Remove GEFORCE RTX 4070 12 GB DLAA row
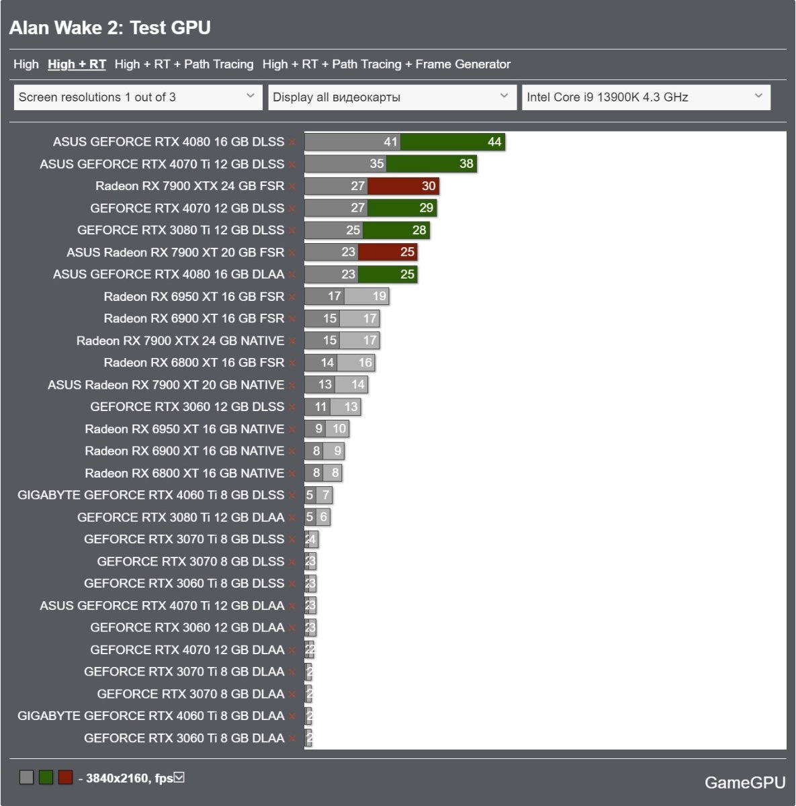 click(293, 650)
